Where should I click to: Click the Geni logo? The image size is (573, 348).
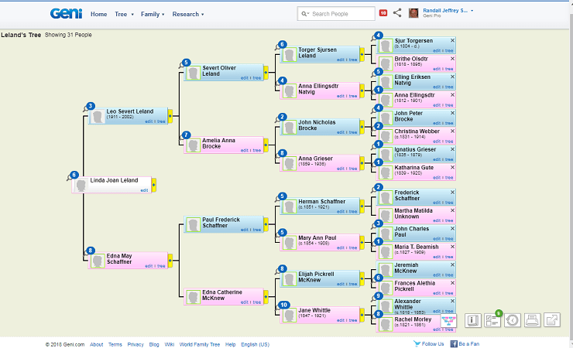(66, 13)
